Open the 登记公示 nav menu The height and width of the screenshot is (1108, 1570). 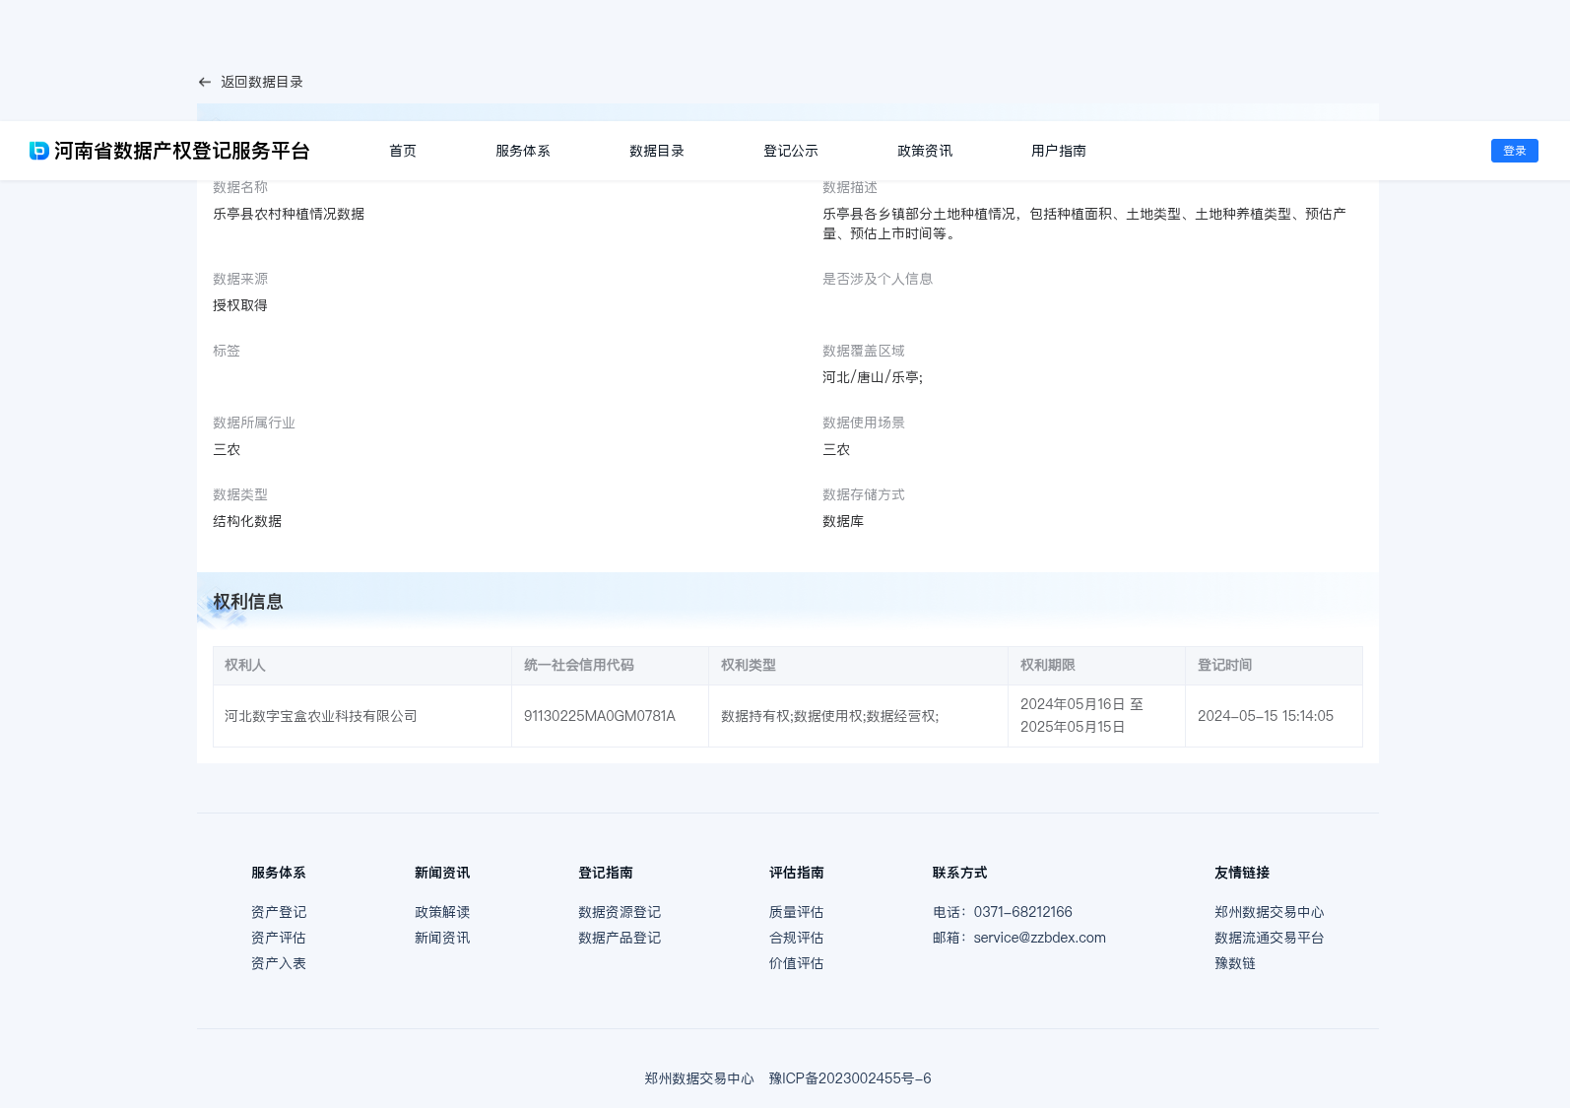point(791,151)
